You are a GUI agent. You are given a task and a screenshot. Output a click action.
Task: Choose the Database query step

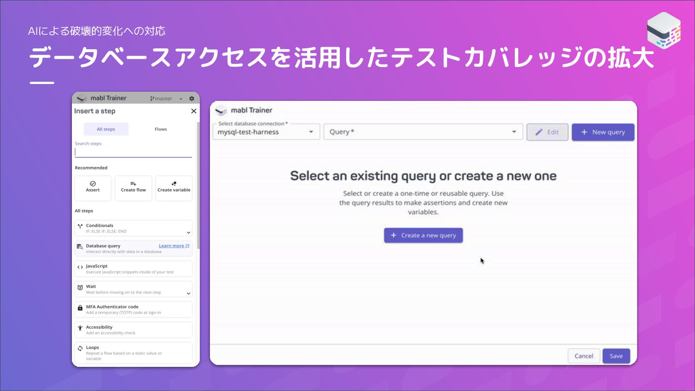tap(133, 249)
